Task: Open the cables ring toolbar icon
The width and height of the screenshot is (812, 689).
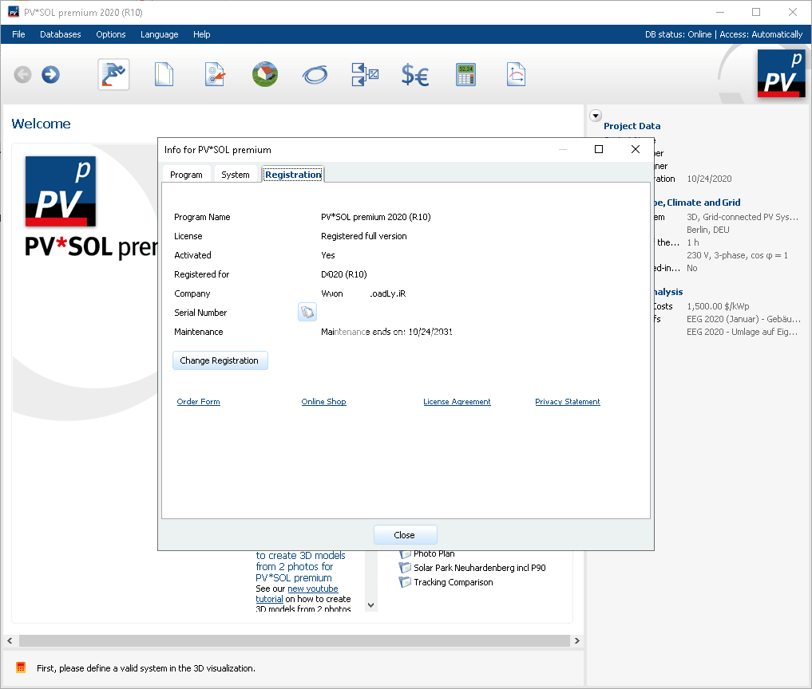Action: coord(315,75)
